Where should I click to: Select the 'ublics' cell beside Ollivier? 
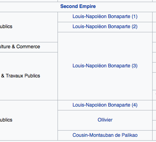[x=29, y=120]
